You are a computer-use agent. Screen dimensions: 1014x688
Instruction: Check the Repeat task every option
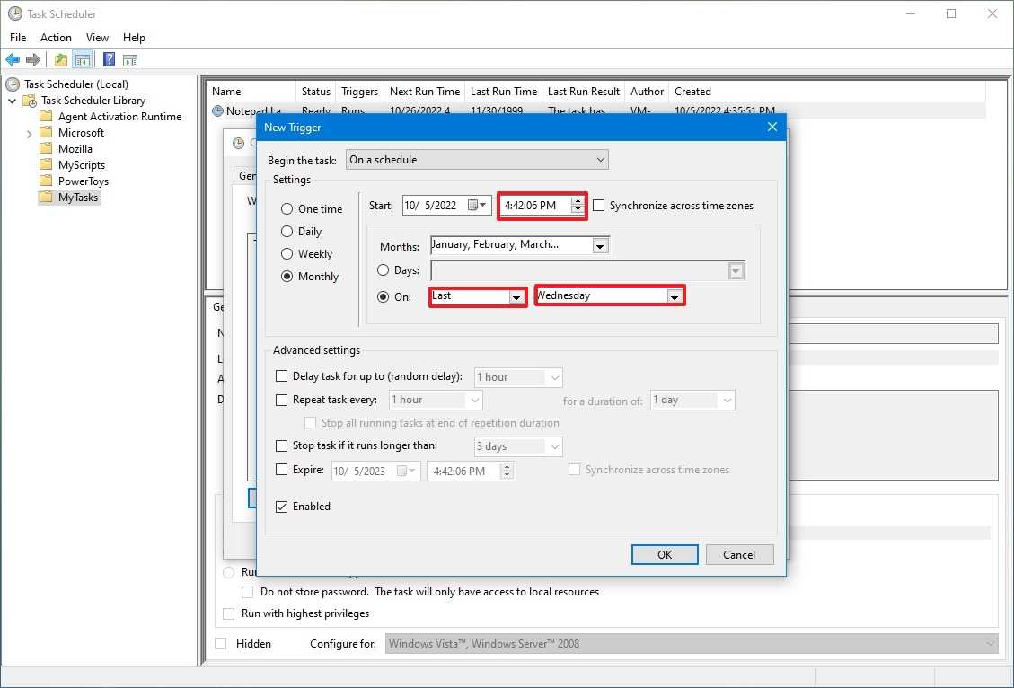[x=282, y=400]
